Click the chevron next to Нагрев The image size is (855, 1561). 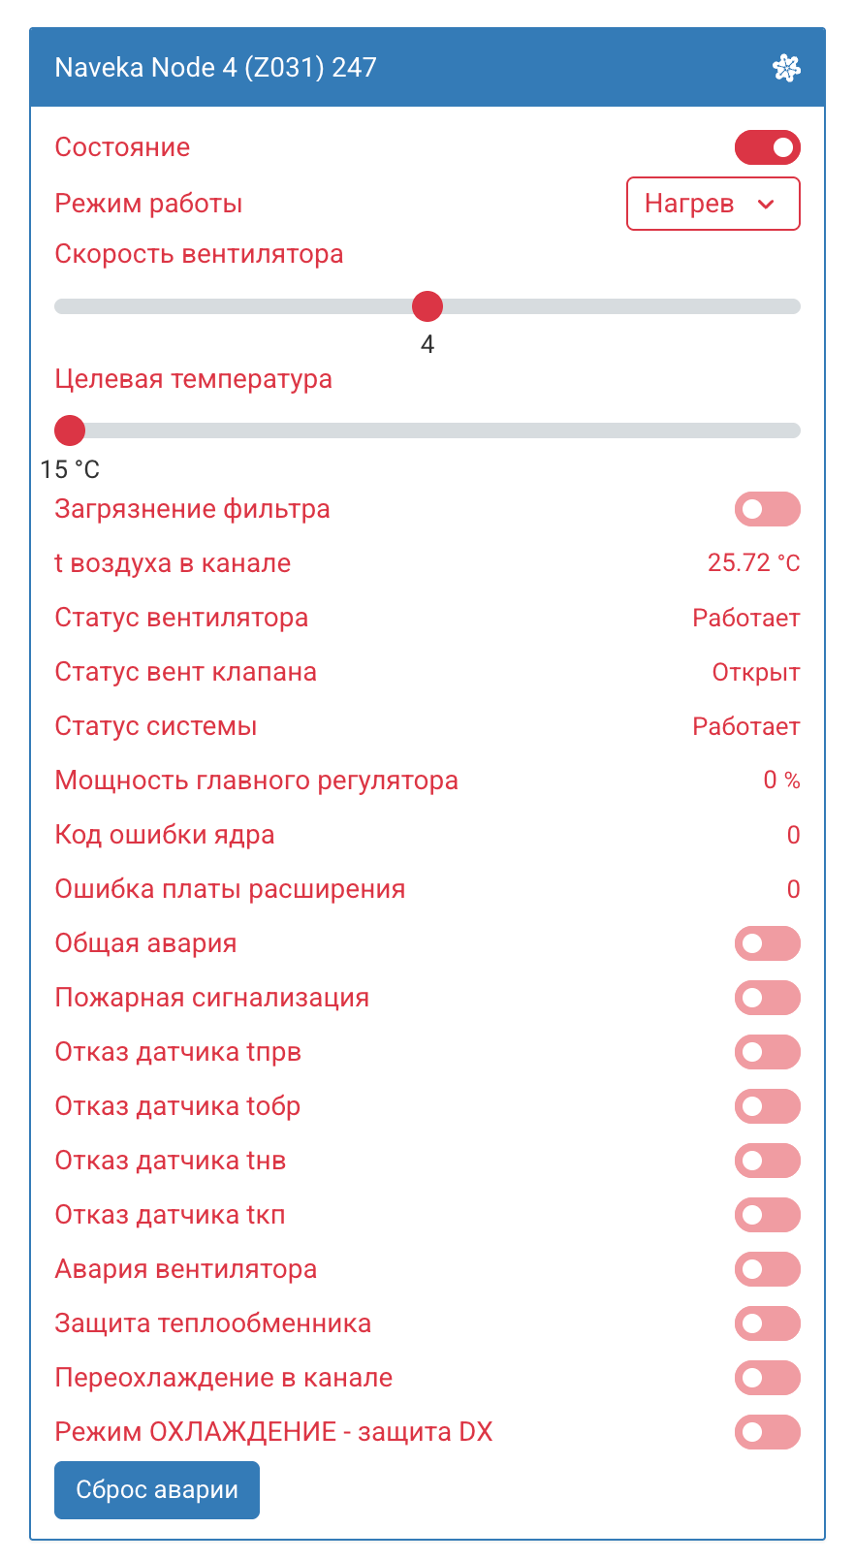766,205
